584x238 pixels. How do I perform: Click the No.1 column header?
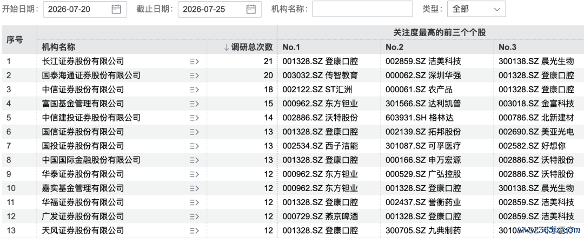tap(291, 47)
